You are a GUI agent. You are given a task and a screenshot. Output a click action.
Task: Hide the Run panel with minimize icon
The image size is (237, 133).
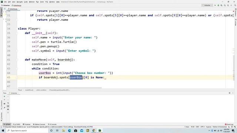[233, 93]
